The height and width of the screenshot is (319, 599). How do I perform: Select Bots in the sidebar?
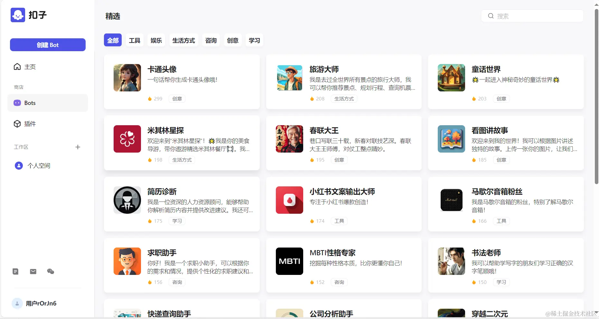[x=48, y=103]
